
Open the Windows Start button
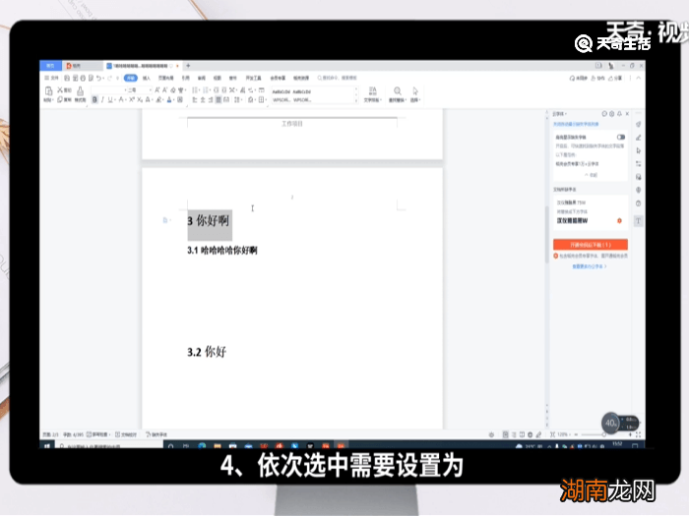(x=47, y=445)
